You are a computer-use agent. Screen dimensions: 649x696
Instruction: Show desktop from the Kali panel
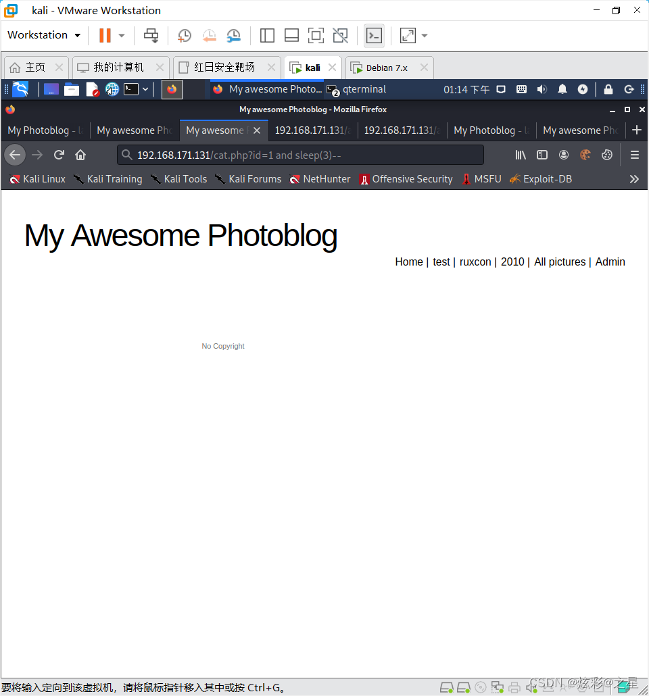pyautogui.click(x=51, y=89)
